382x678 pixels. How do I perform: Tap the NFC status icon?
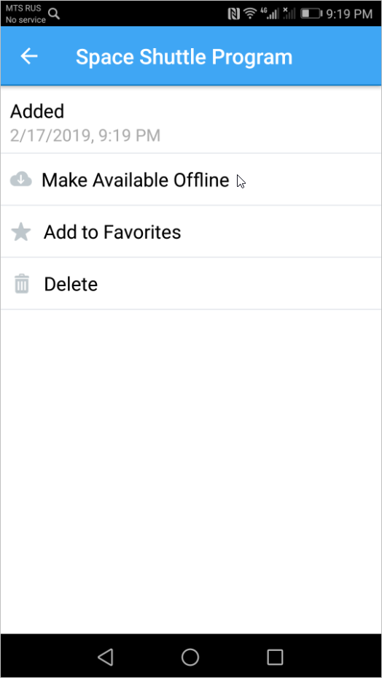(234, 14)
